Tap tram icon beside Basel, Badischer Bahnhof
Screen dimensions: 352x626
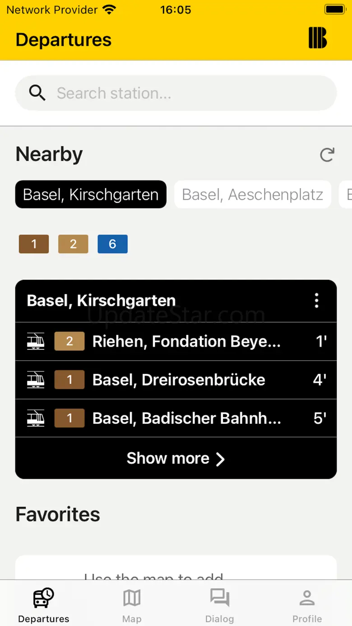tap(36, 418)
